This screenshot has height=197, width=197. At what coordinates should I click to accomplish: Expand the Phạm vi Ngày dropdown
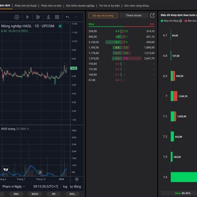(x=14, y=186)
